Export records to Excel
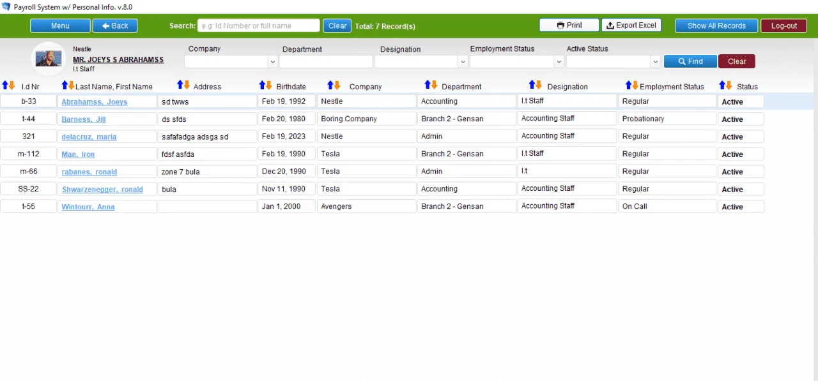The width and height of the screenshot is (818, 381). pos(631,26)
